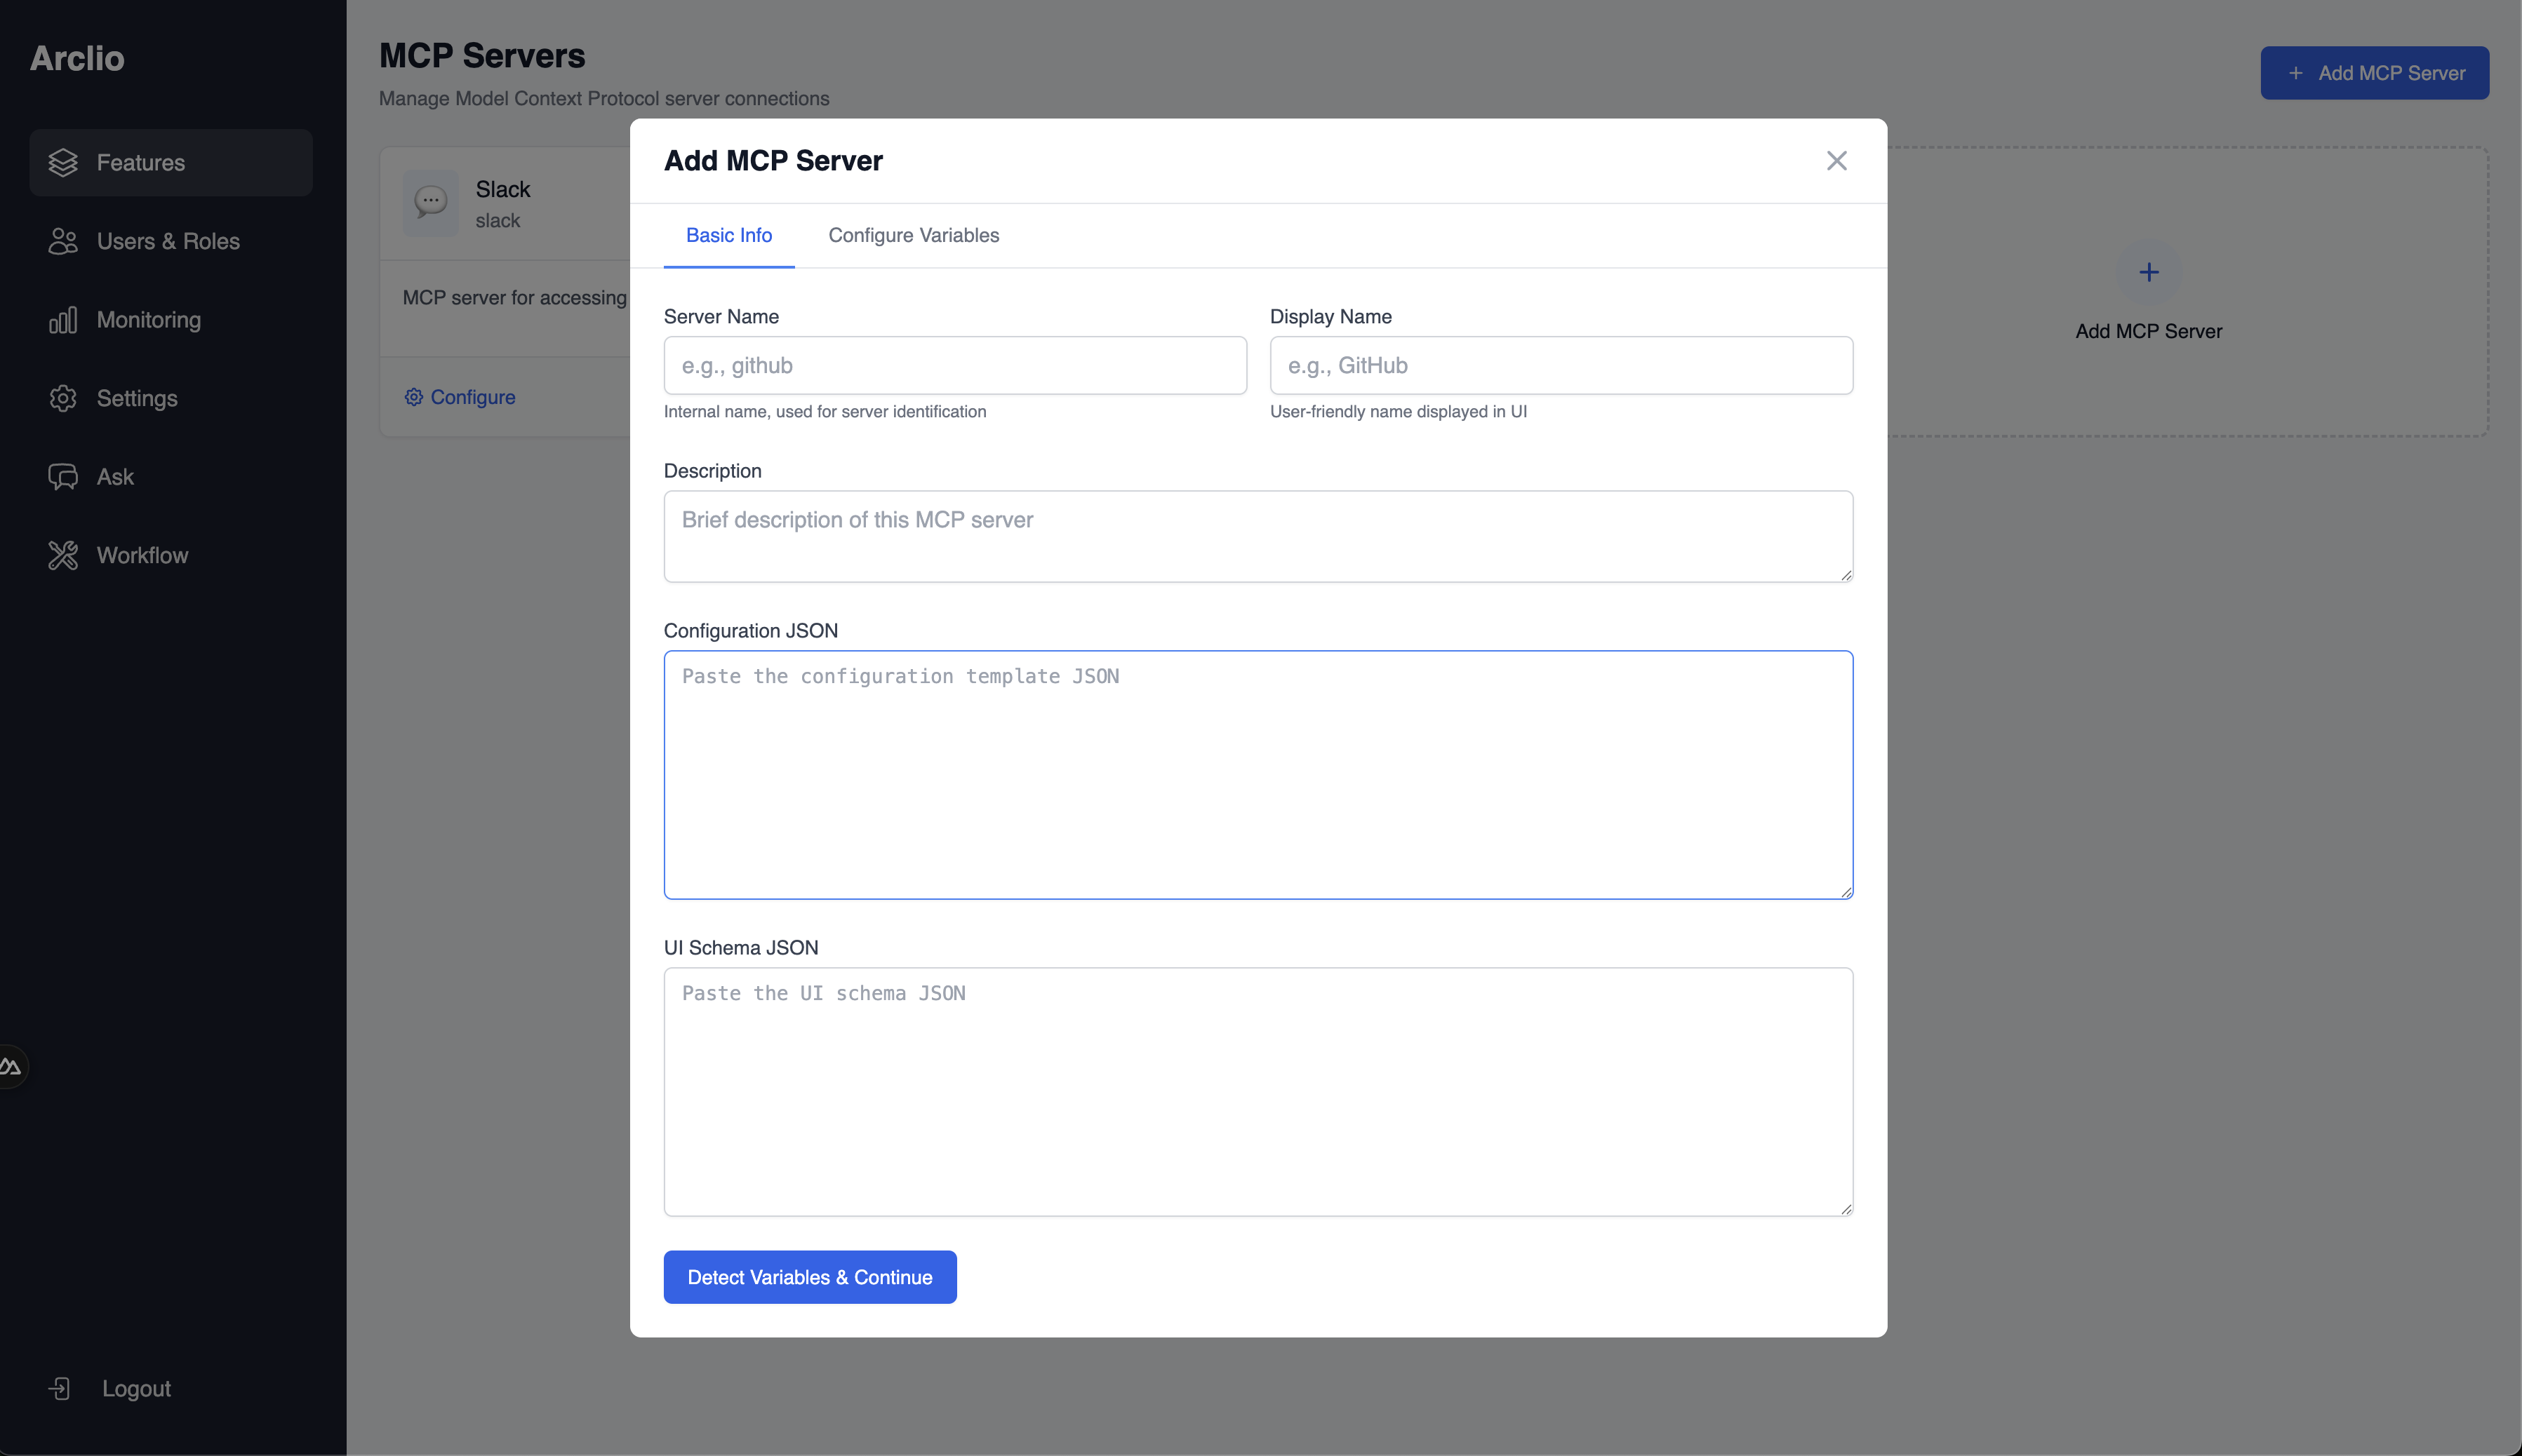Click the Settings gear icon in sidebar
This screenshot has height=1456, width=2522.
64,398
